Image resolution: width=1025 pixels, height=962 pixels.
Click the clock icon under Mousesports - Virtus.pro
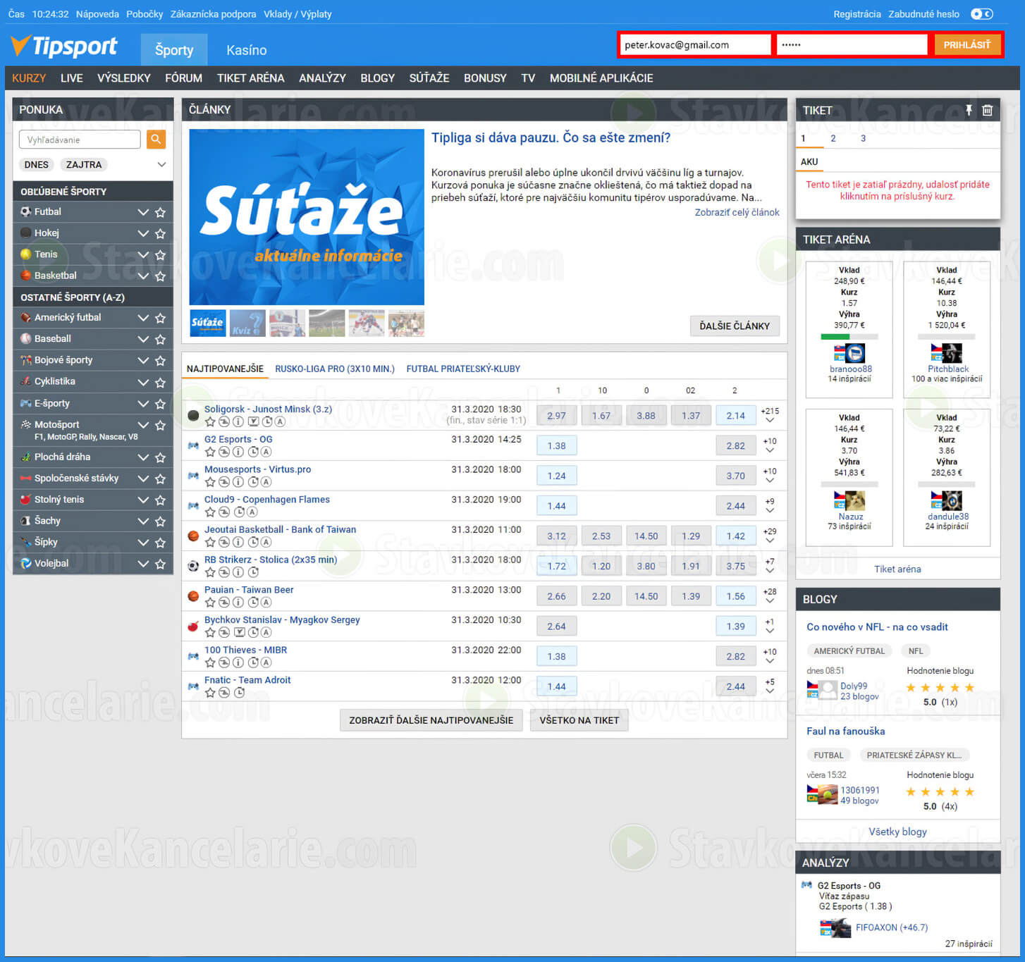(253, 482)
